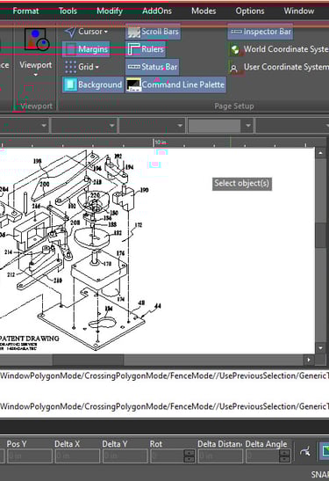Click the Rot input field

tap(167, 456)
